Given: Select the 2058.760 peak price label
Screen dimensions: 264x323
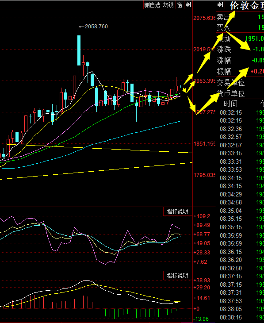Looking at the screenshot, I should pyautogui.click(x=96, y=27).
